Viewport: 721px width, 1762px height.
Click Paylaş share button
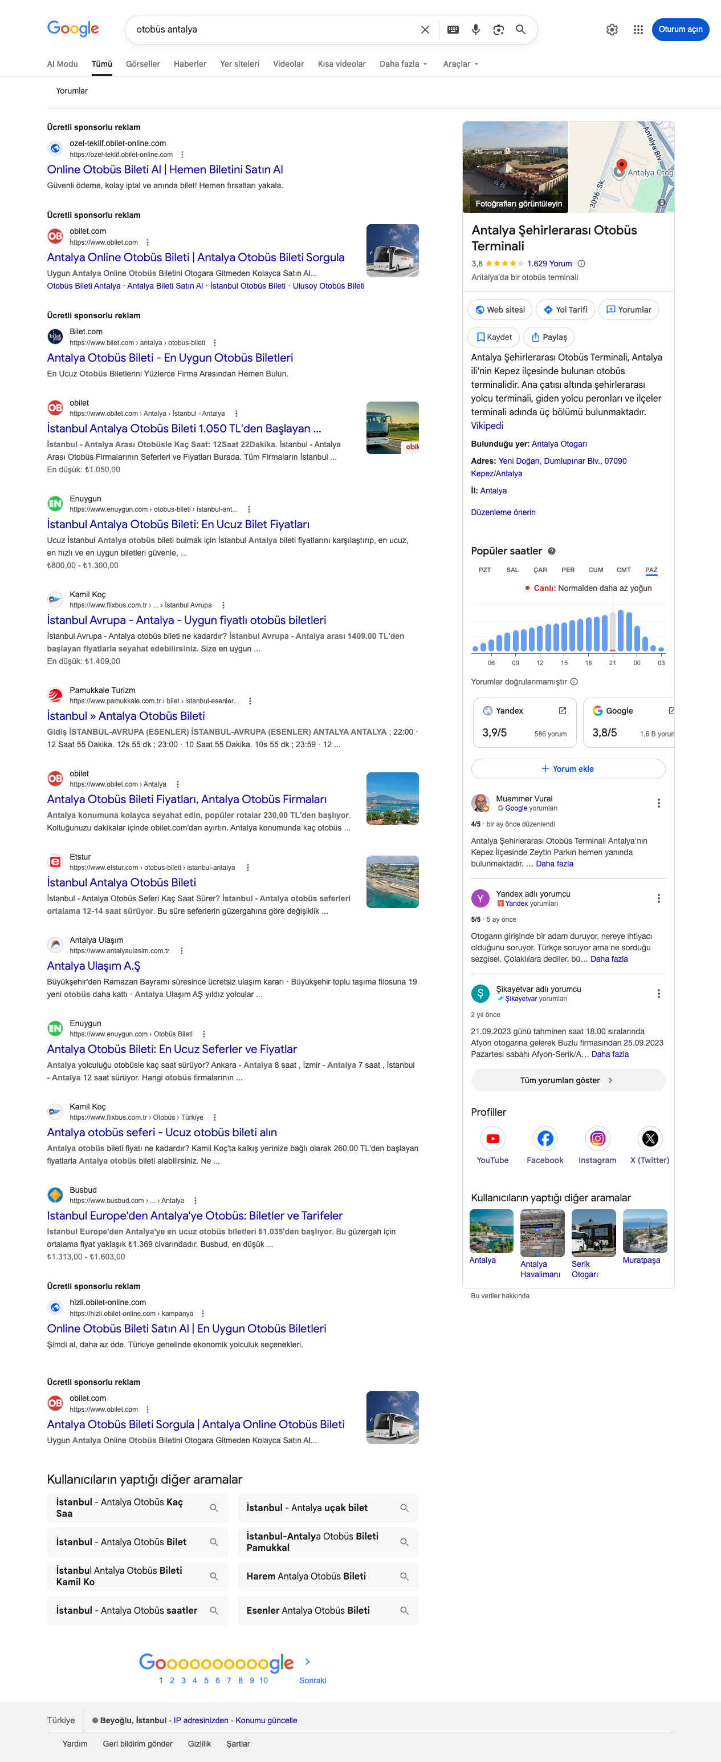point(549,337)
